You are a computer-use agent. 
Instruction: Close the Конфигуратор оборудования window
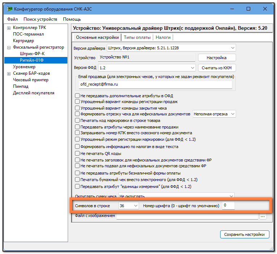click(x=265, y=9)
